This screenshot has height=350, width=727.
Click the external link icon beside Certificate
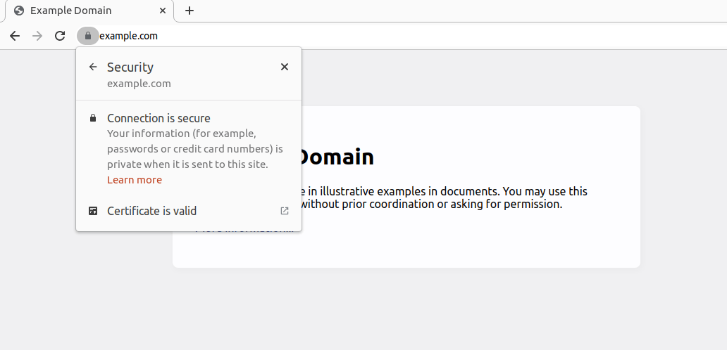coord(285,211)
